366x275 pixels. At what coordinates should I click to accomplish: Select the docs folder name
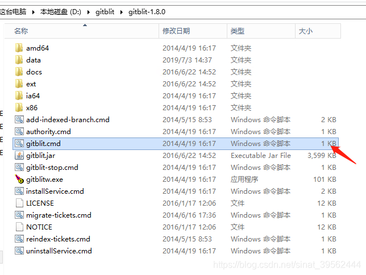[x=34, y=72]
